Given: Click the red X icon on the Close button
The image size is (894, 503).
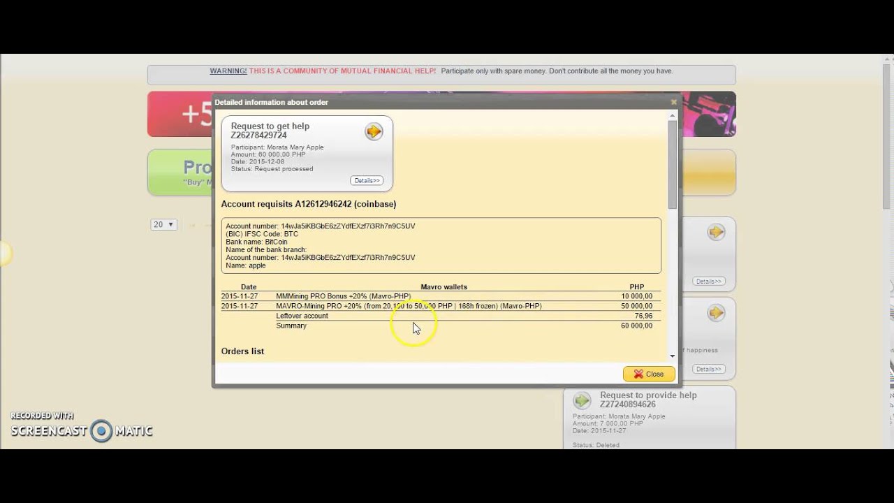Looking at the screenshot, I should tap(638, 374).
